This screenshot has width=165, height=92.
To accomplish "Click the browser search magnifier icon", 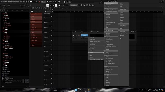I will point(28,87).
